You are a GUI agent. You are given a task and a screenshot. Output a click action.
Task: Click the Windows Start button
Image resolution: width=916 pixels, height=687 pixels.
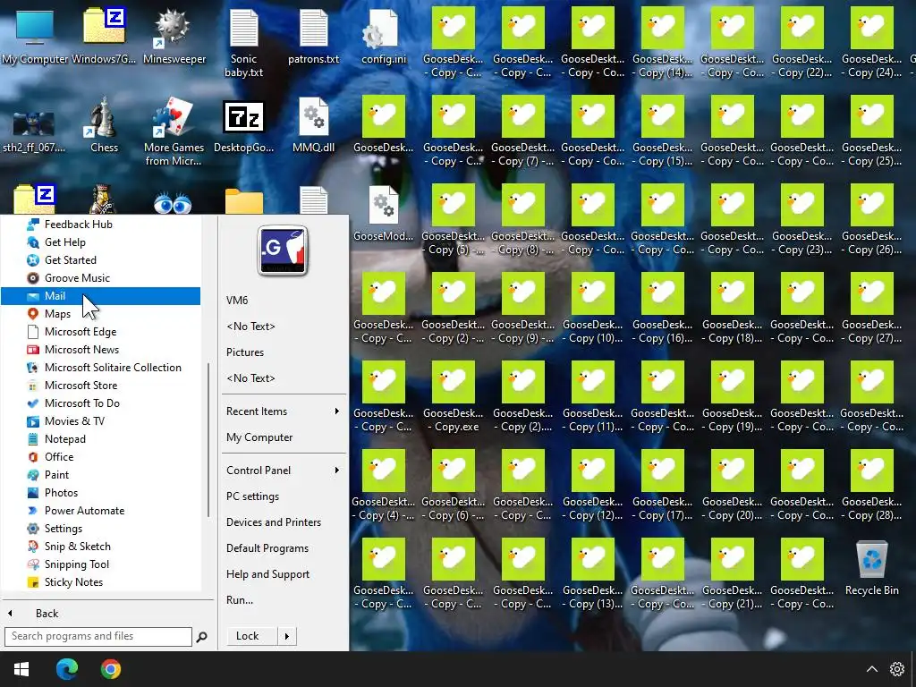pyautogui.click(x=21, y=669)
